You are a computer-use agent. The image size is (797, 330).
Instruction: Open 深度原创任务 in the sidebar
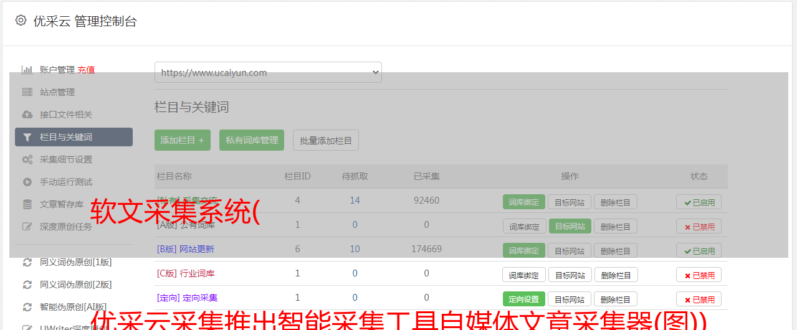[x=66, y=227]
